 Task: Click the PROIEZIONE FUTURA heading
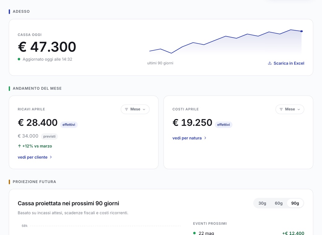[x=34, y=182]
